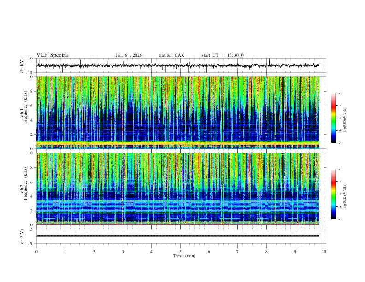Viewport: 365px width, 282px height.
Task: Click the ch.1 spectrogram color scale bar
Action: point(334,118)
